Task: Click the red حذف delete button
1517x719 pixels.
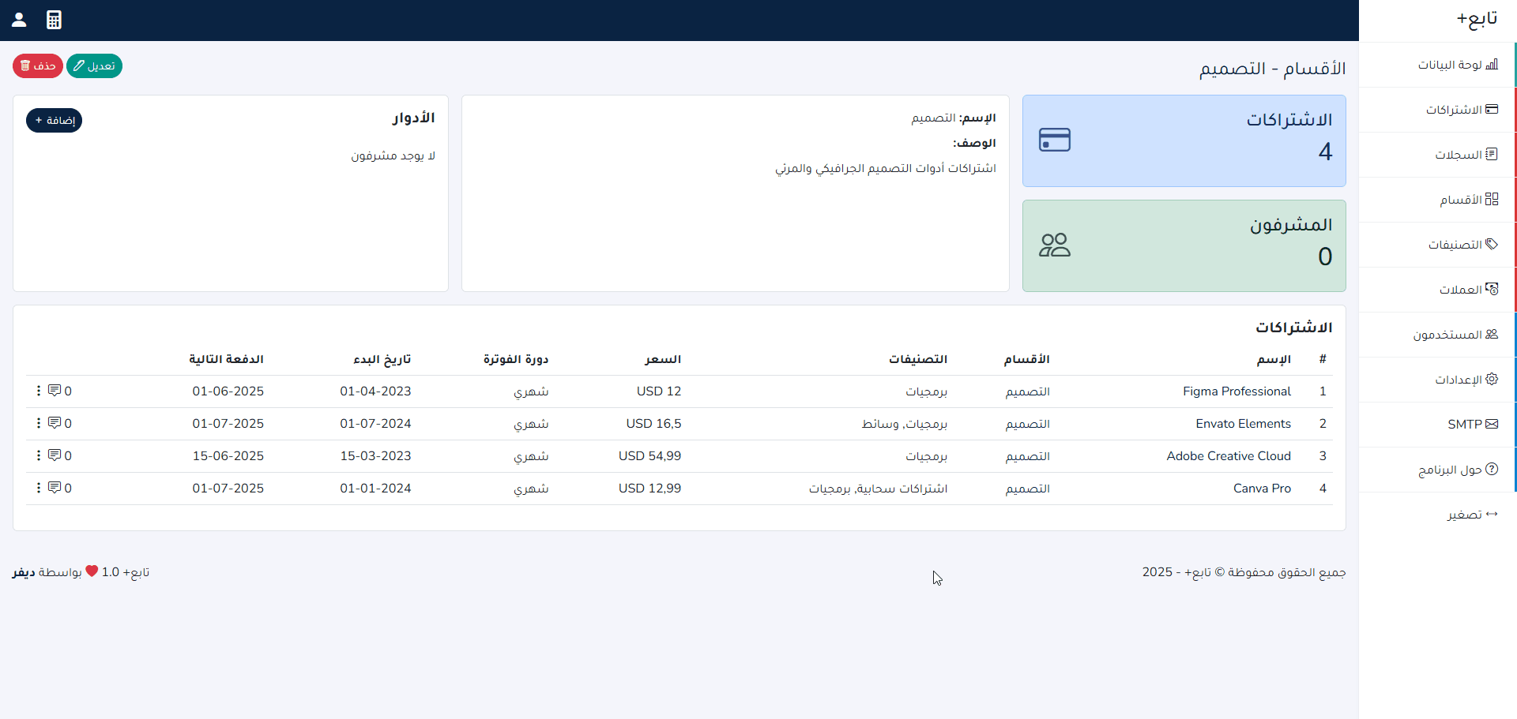Action: coord(38,66)
